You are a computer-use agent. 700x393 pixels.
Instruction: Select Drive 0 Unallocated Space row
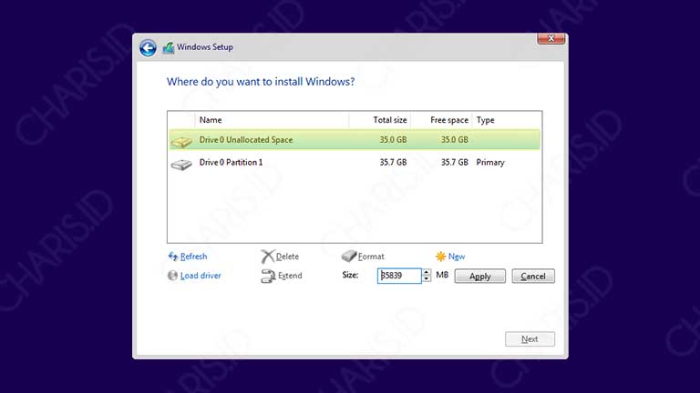click(355, 139)
